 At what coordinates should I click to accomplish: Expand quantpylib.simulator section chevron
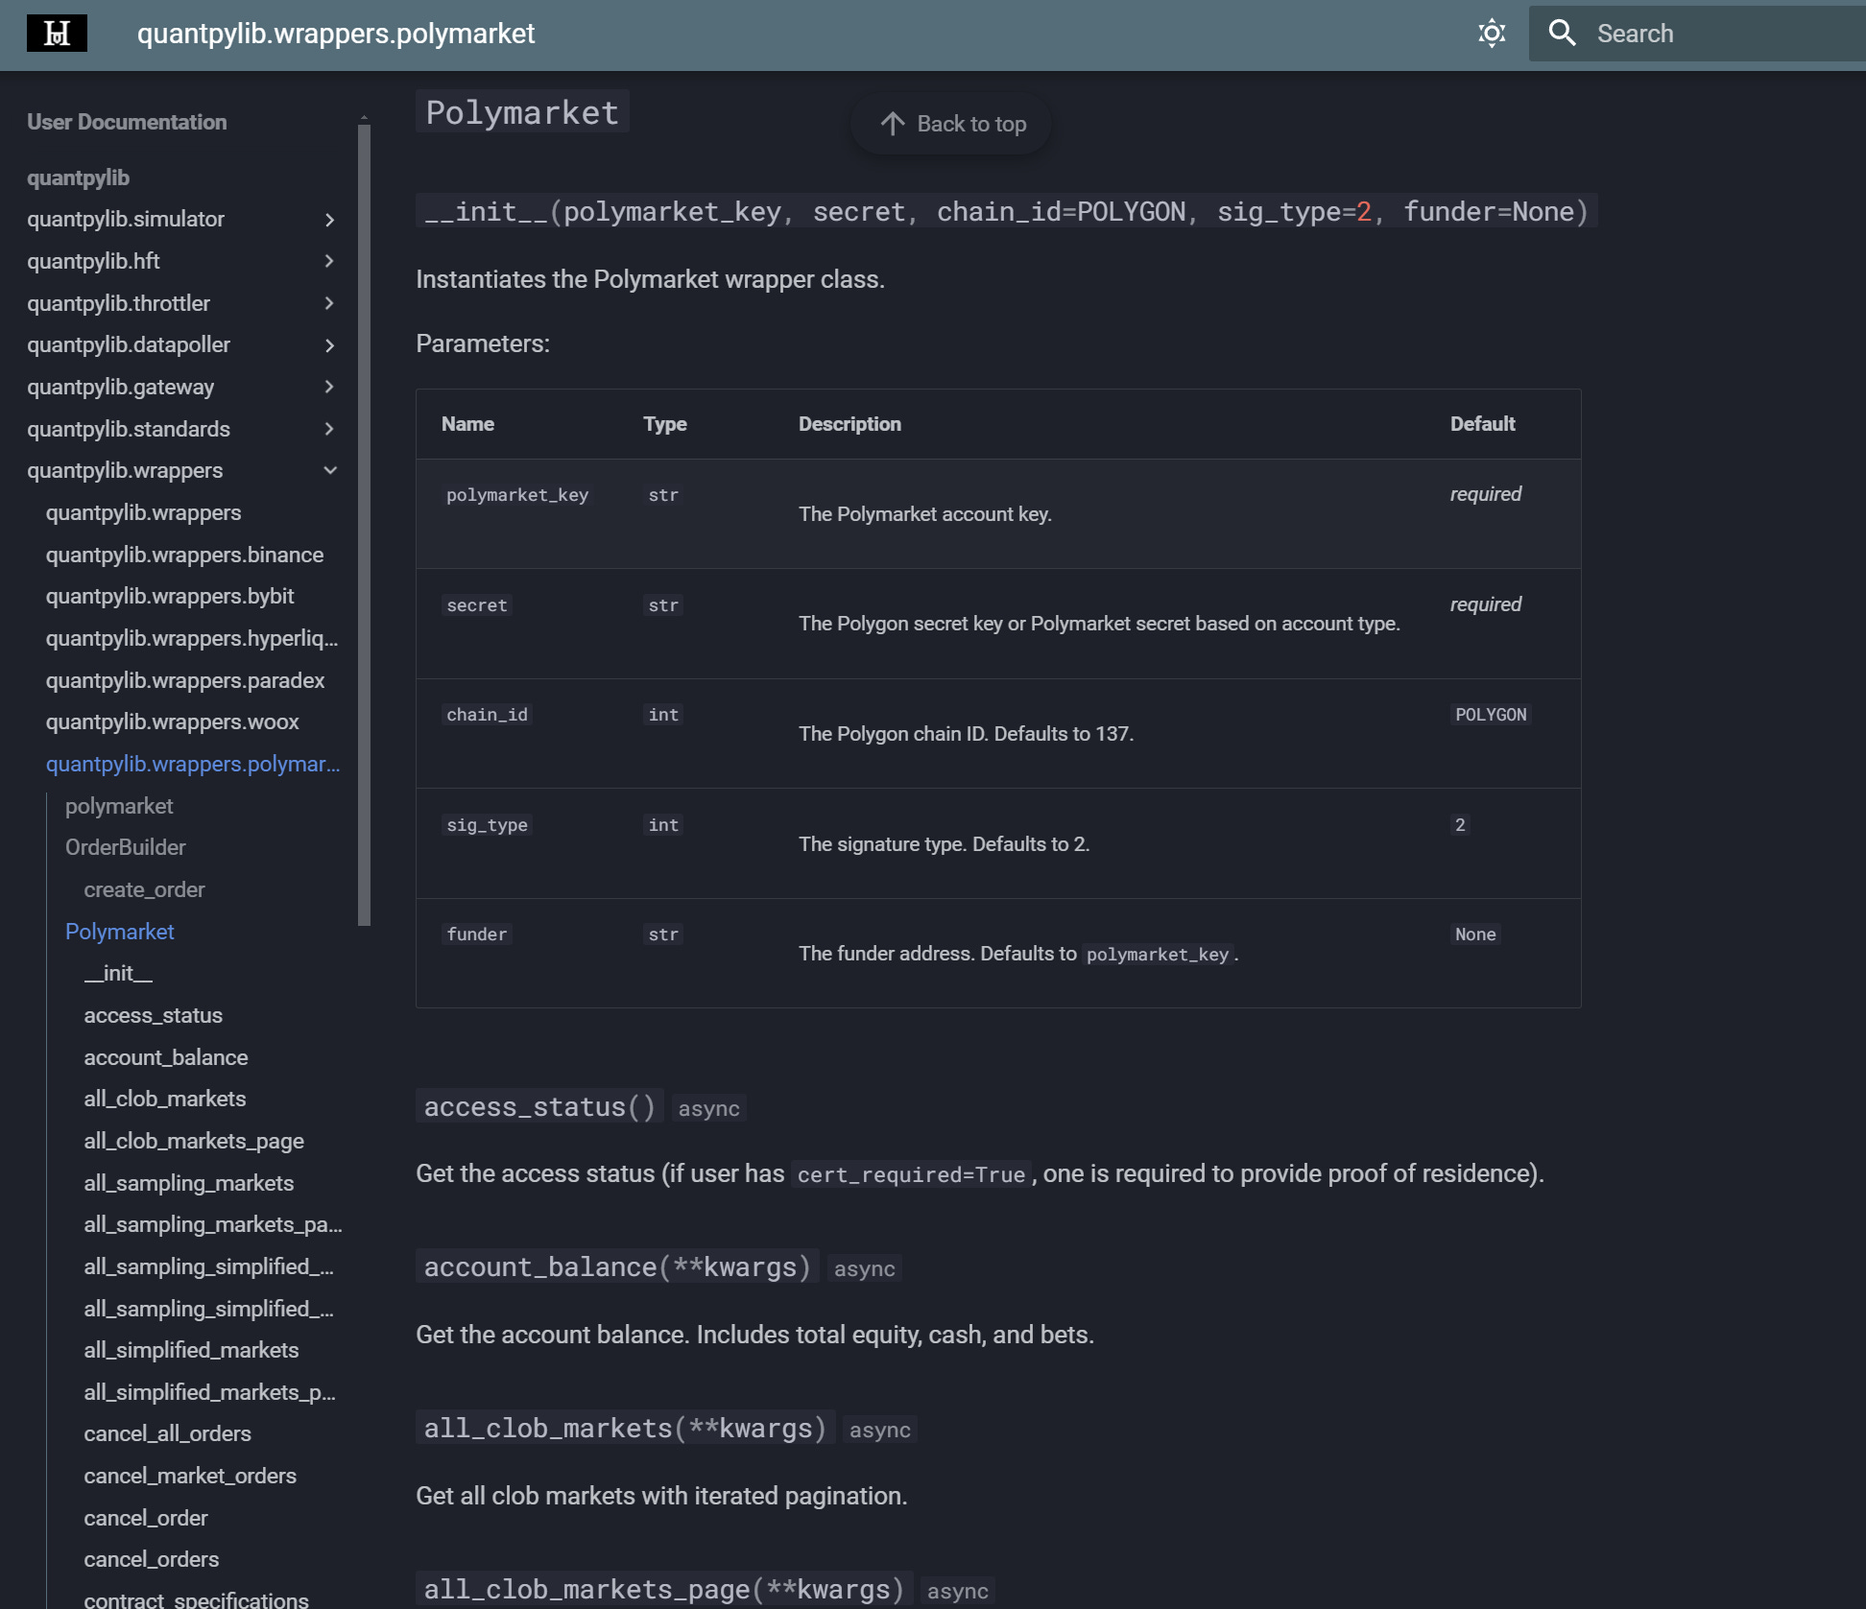click(x=329, y=220)
